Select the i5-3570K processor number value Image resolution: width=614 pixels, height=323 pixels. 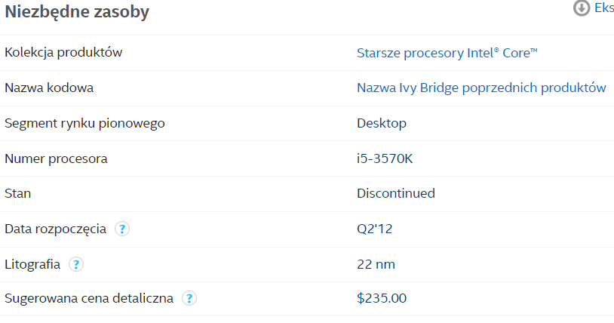tap(385, 158)
